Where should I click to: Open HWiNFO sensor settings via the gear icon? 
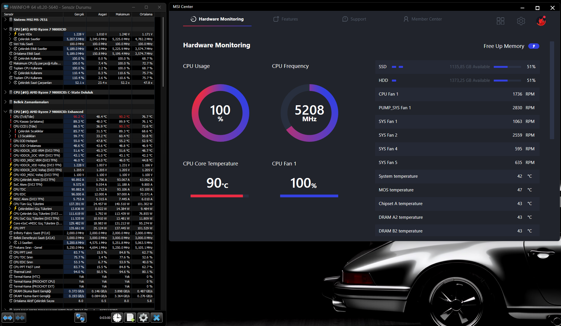tap(143, 317)
